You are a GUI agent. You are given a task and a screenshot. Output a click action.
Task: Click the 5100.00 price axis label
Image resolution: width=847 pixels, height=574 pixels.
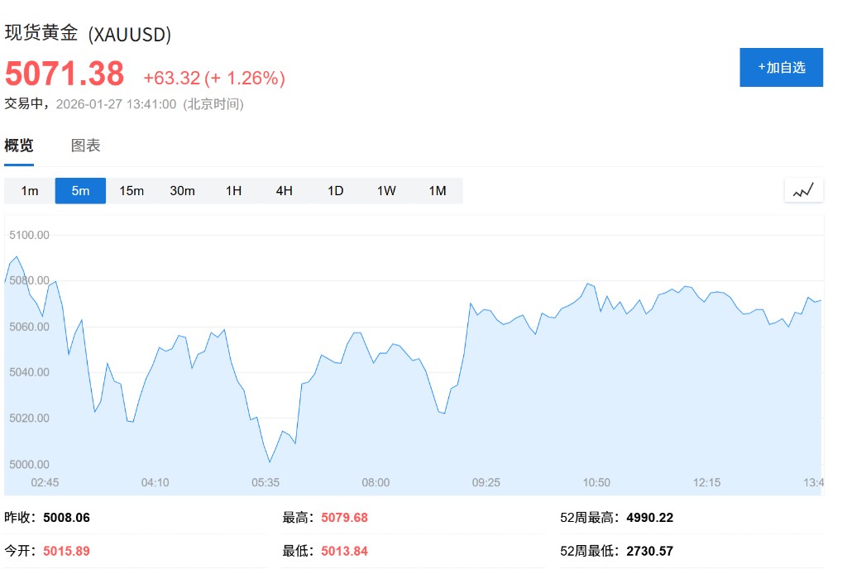click(x=29, y=235)
